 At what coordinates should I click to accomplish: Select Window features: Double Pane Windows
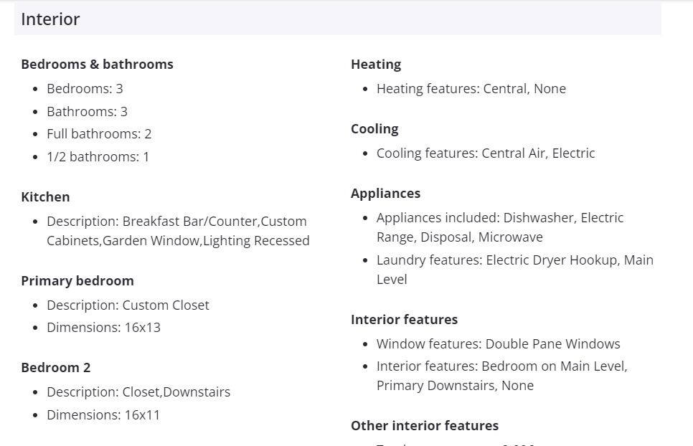[498, 344]
